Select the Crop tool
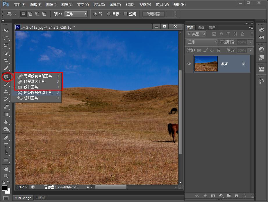 (x=6, y=61)
